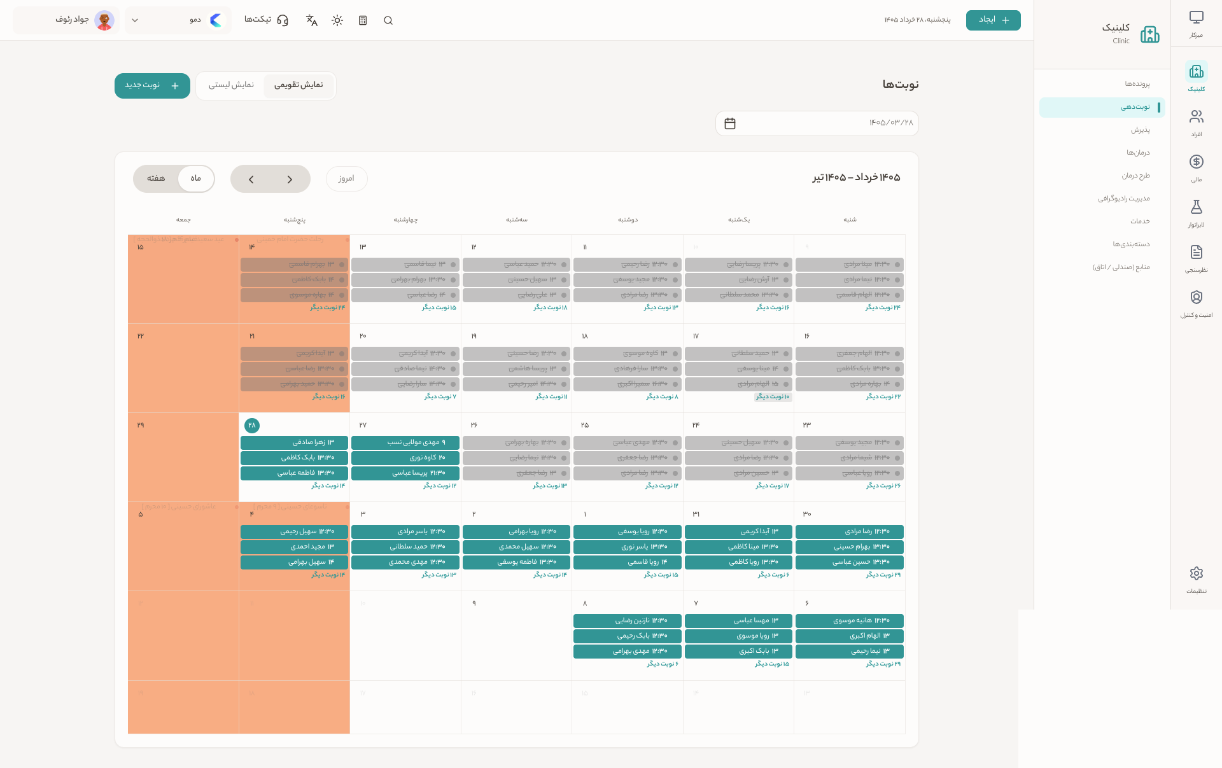Screen dimensions: 1222x768
Task: Switch calendar to ماه month view
Action: (x=196, y=179)
